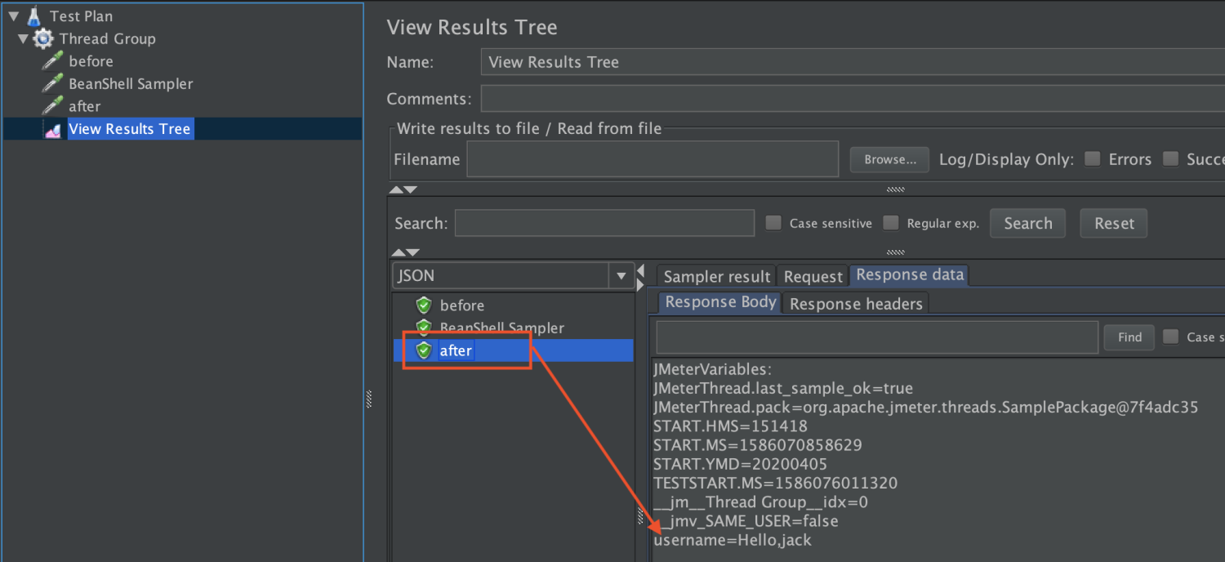Open the Response headers tab
The width and height of the screenshot is (1225, 562).
[x=856, y=304]
